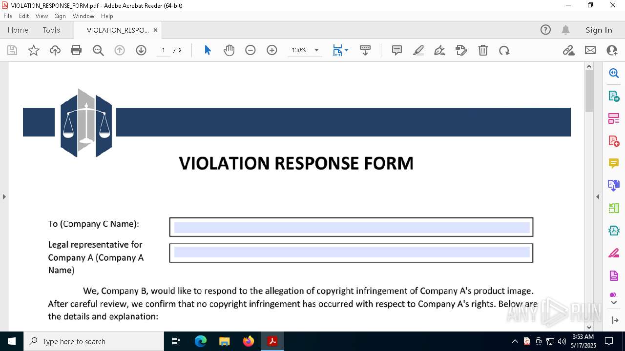
Task: Click the taskbar search box
Action: point(94,341)
